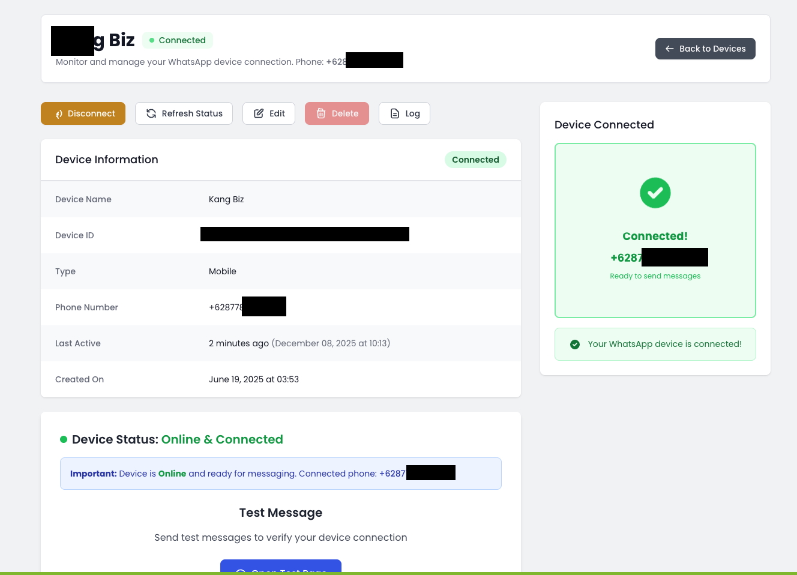Click the back arrow icon on Back to Devices
This screenshot has height=575, width=797.
(670, 49)
